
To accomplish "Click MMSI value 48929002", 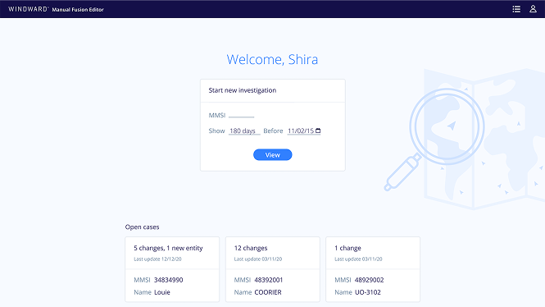I will click(x=369, y=280).
